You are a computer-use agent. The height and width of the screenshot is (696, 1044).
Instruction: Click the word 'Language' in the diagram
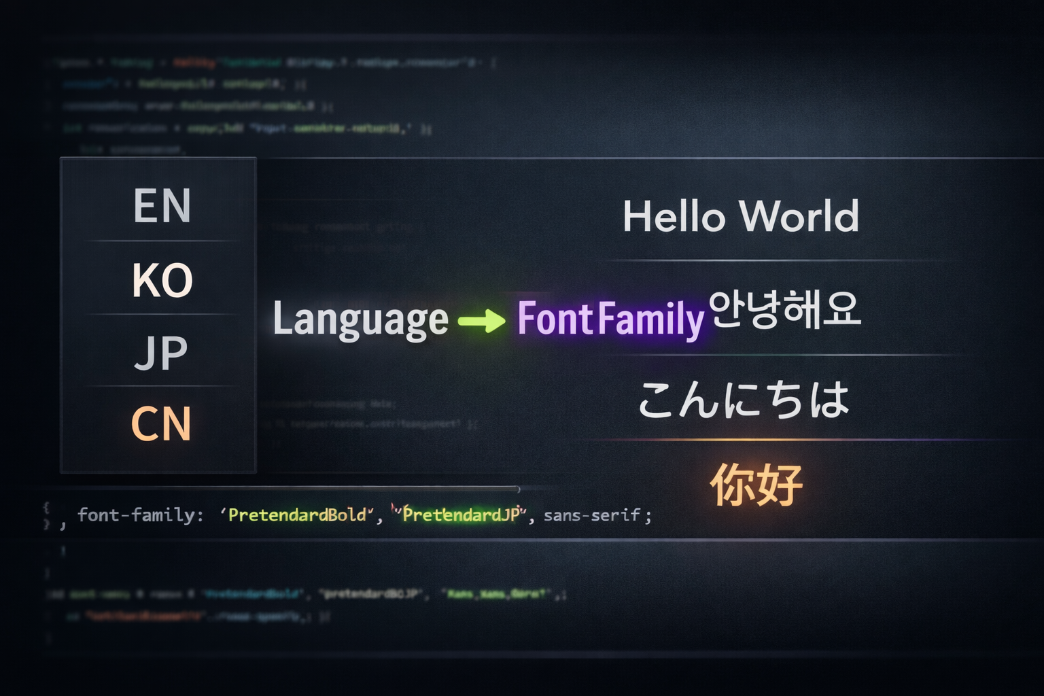coord(360,319)
